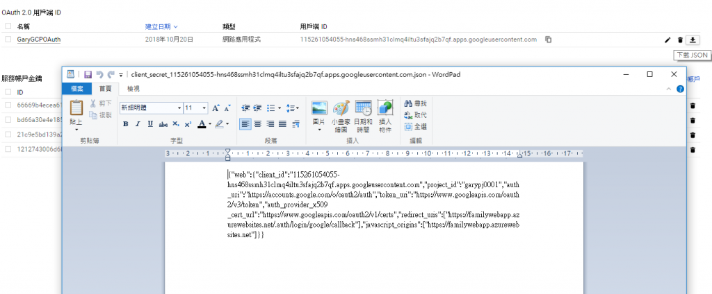Switch to the 首頁 home tab
712x294 pixels.
click(106, 89)
